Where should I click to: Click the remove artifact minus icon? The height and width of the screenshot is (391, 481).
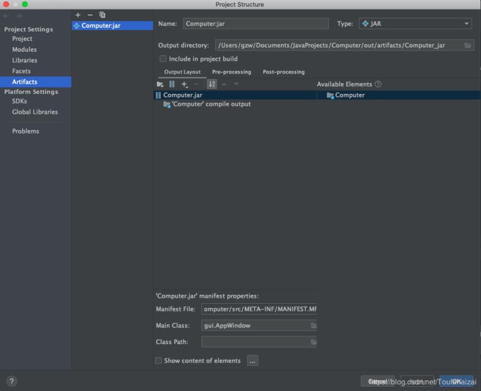[x=90, y=15]
